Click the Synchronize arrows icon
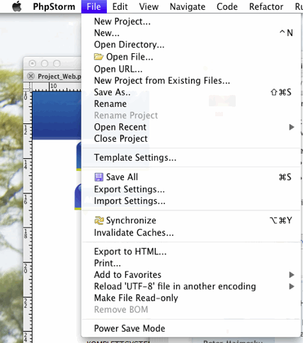Viewport: 303px width, 343px height. tap(99, 220)
